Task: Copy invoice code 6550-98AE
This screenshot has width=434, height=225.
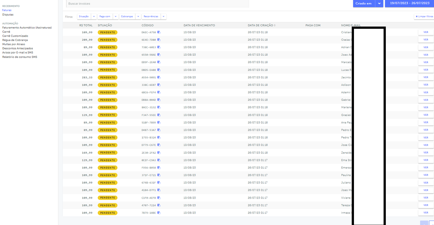Action: coord(159,55)
